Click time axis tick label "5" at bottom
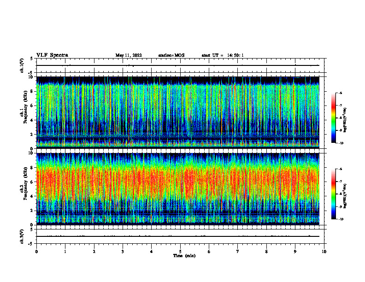Viewport: 365px width, 282px height. click(180, 252)
